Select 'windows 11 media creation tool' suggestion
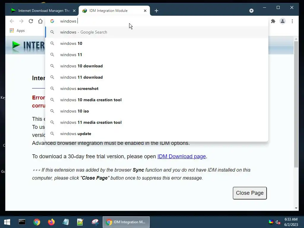 [x=157, y=122]
